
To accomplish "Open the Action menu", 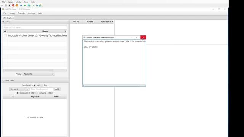I will [x=10, y=2].
